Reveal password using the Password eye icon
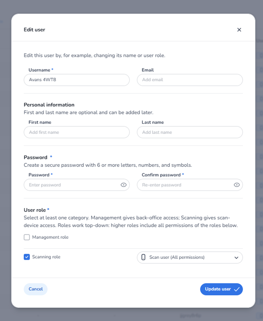 [124, 185]
